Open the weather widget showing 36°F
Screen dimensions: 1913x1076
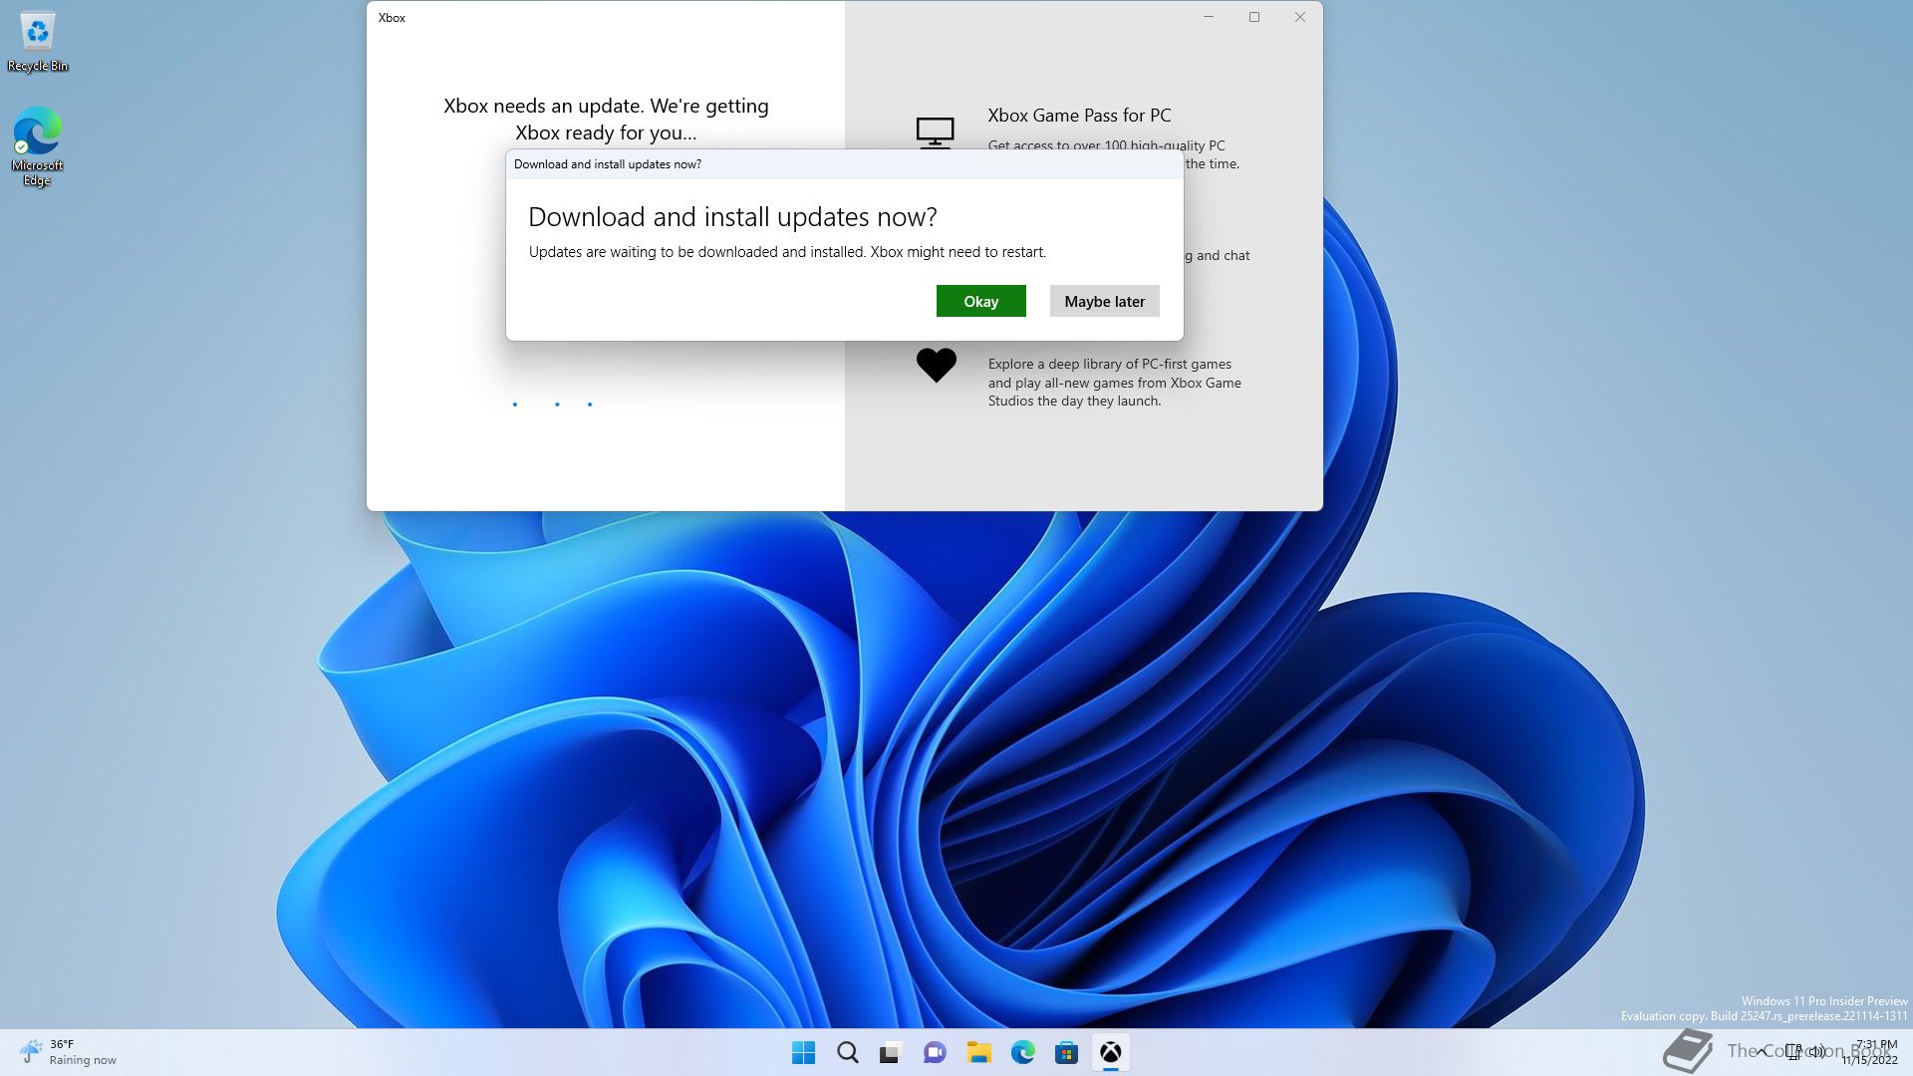coord(68,1052)
